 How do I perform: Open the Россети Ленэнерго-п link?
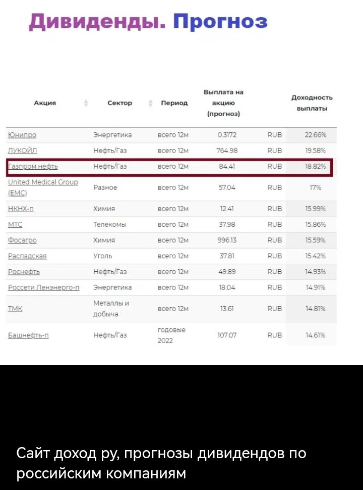44,287
